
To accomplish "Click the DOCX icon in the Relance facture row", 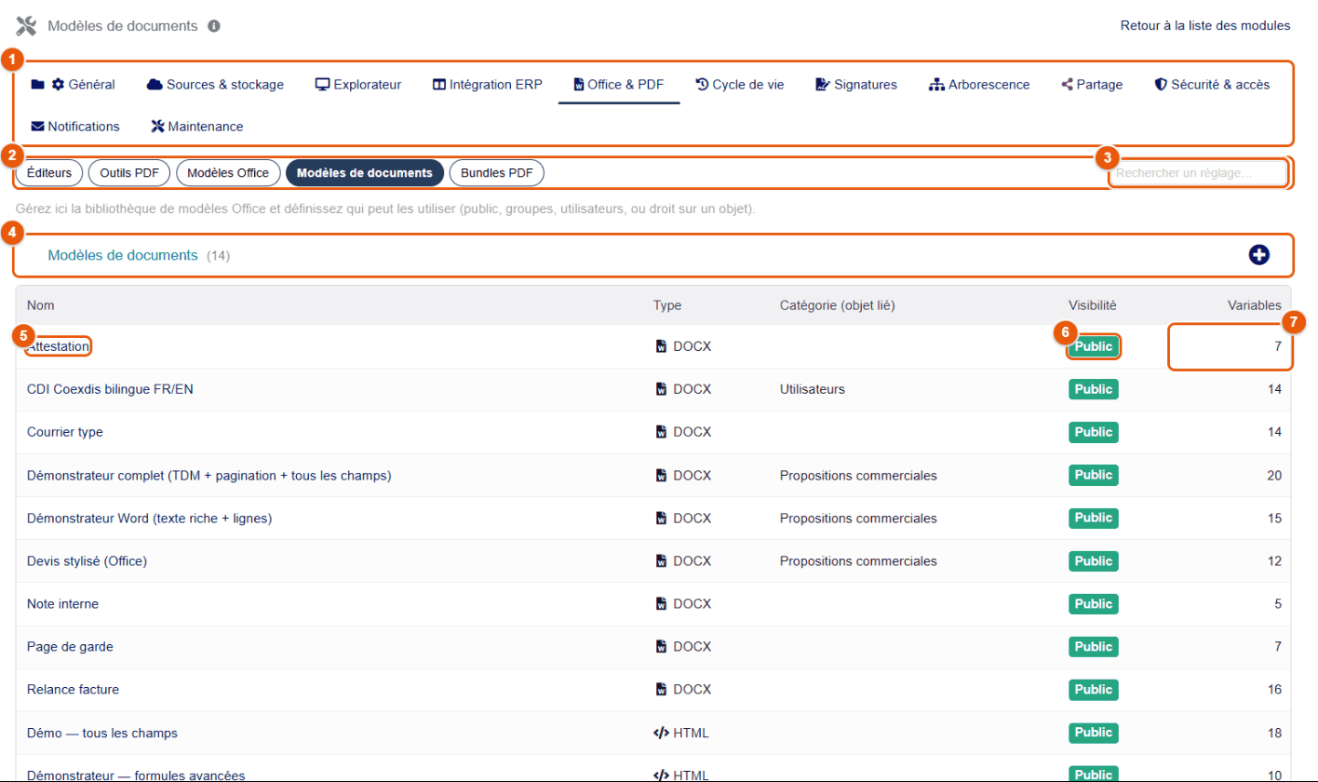I will click(x=661, y=690).
